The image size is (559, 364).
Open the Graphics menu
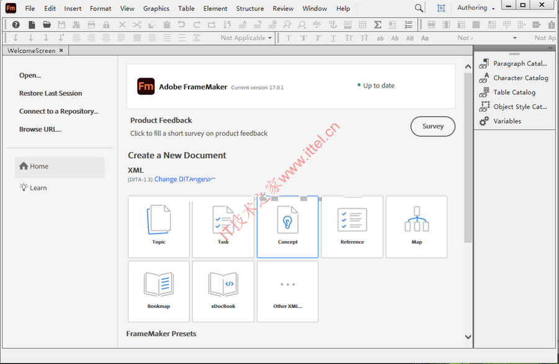(156, 8)
